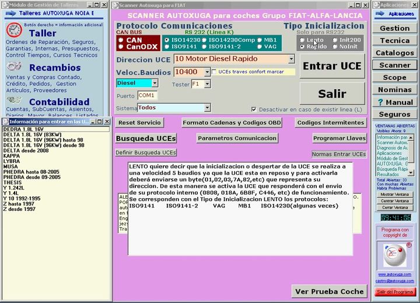This screenshot has height=303, width=420.
Task: Click Formato Cadenas y Codigos OBD button
Action: [x=232, y=122]
